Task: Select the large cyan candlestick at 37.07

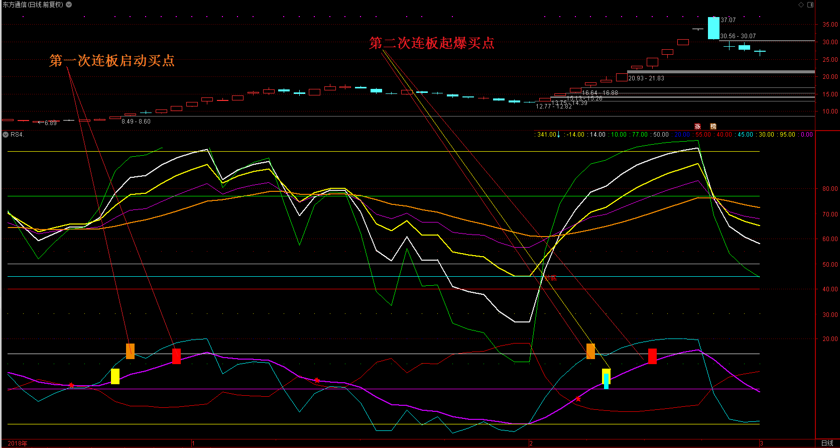Action: (x=713, y=28)
